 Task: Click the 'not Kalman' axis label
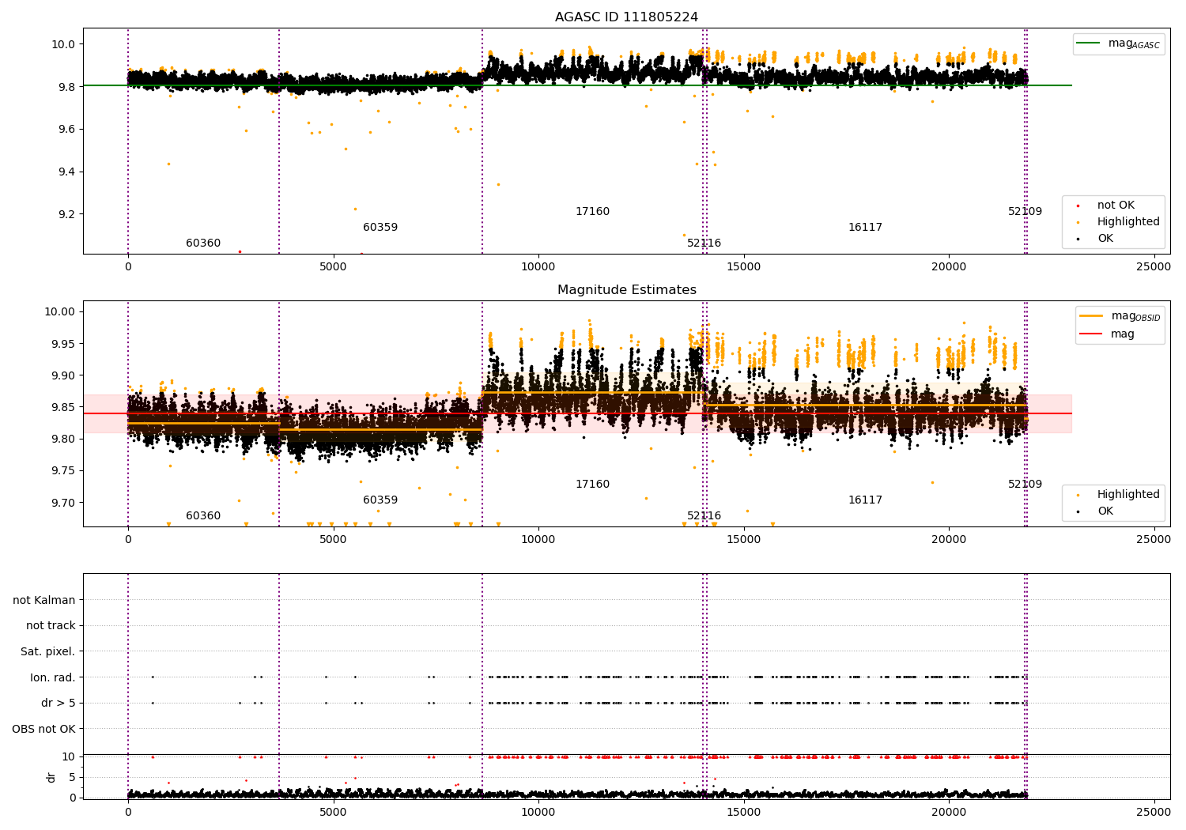(44, 600)
